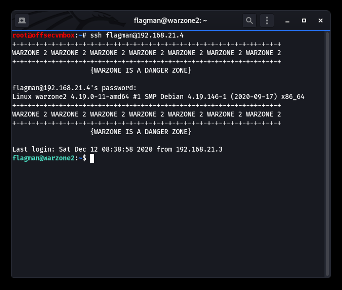Maximize the terminal window
This screenshot has height=290, width=342.
coord(304,20)
